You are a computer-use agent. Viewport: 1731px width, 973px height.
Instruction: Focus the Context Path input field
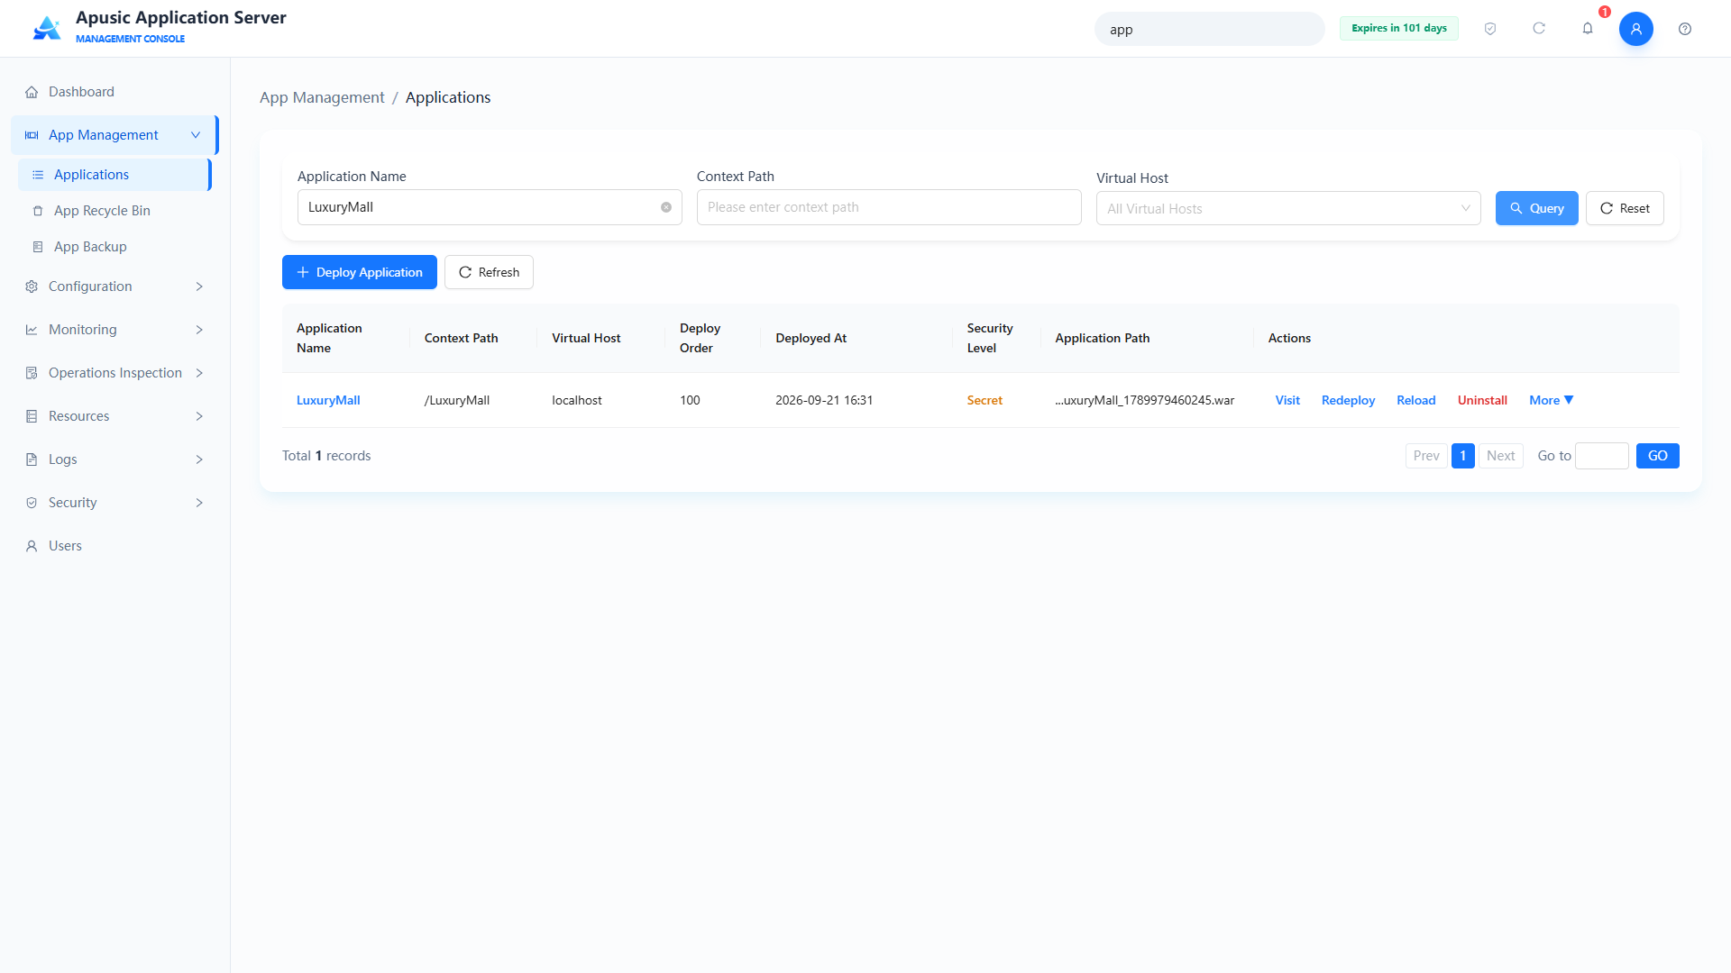[x=889, y=207]
